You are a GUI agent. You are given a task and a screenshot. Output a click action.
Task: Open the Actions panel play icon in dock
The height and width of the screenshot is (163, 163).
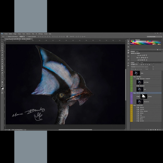tap(128, 65)
